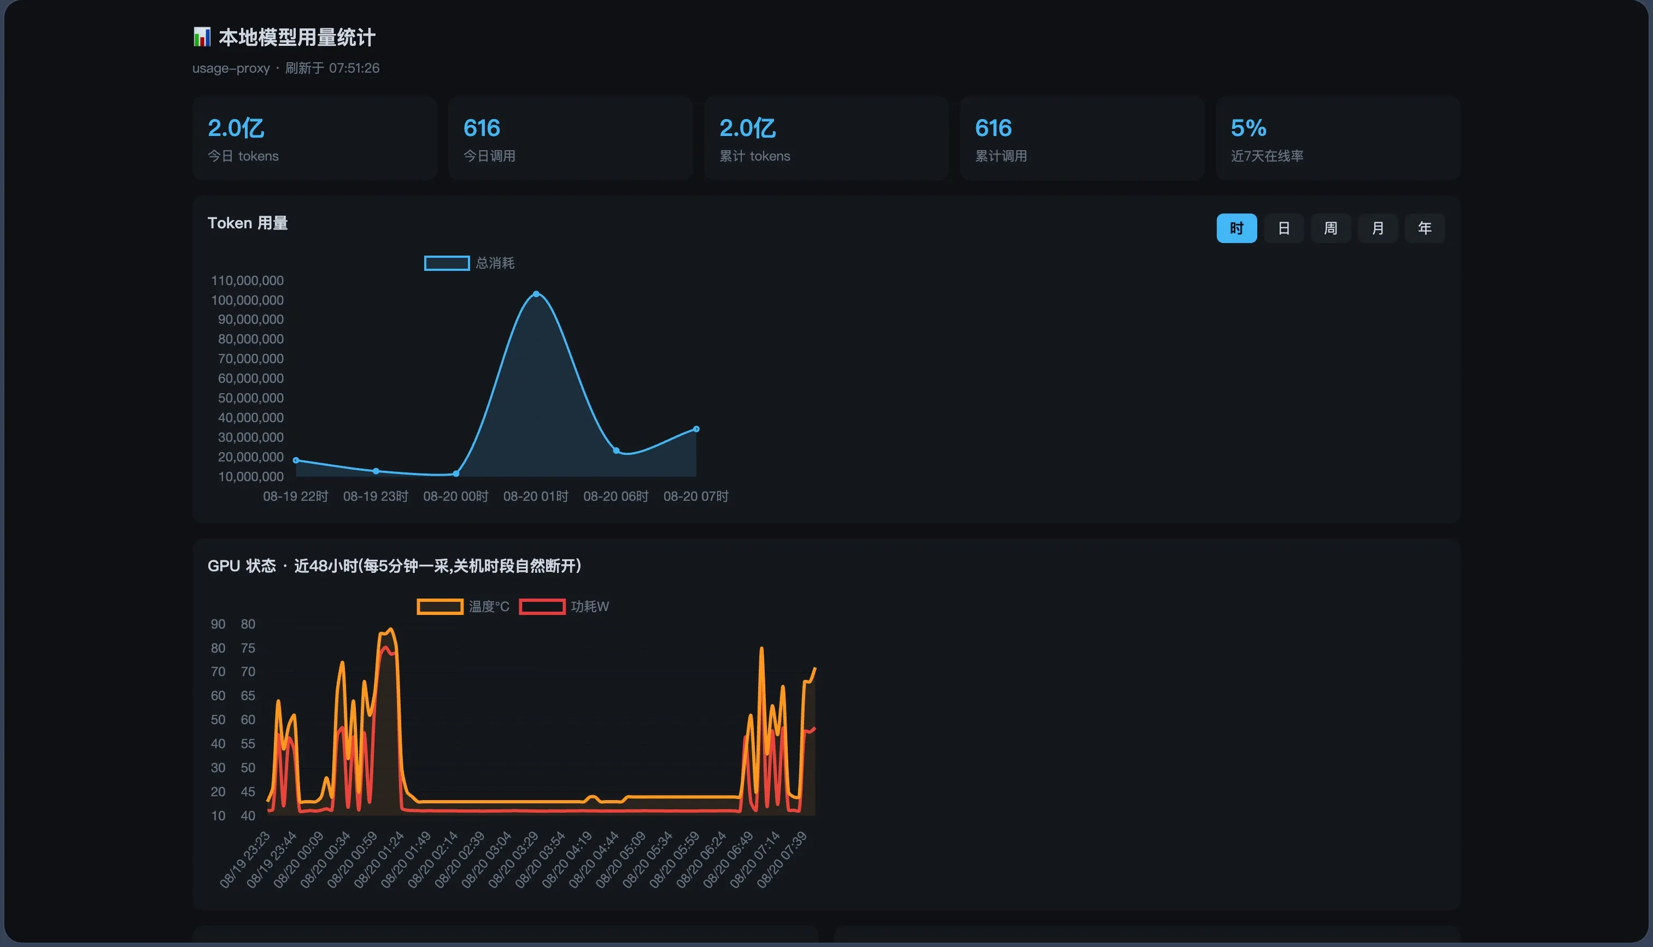Click the 累计调用 stat card
The image size is (1653, 947).
[1082, 139]
